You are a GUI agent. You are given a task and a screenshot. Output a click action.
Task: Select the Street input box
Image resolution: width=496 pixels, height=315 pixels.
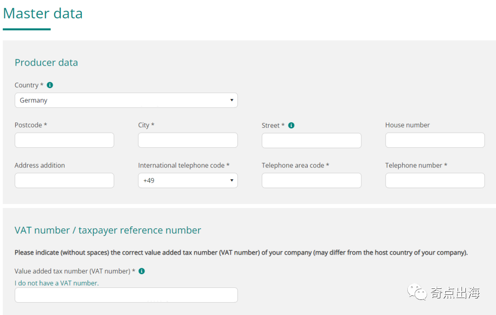[x=311, y=141]
